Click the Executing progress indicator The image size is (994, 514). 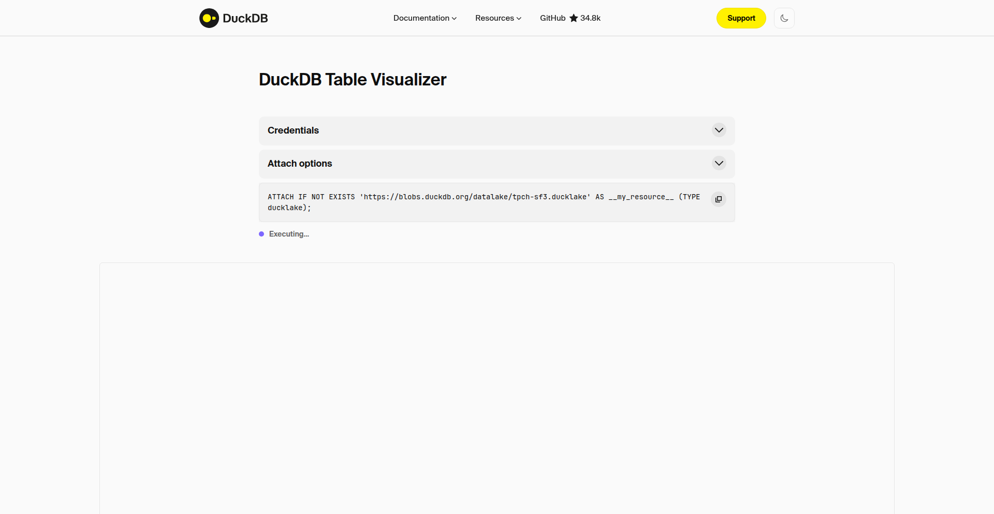pyautogui.click(x=288, y=234)
